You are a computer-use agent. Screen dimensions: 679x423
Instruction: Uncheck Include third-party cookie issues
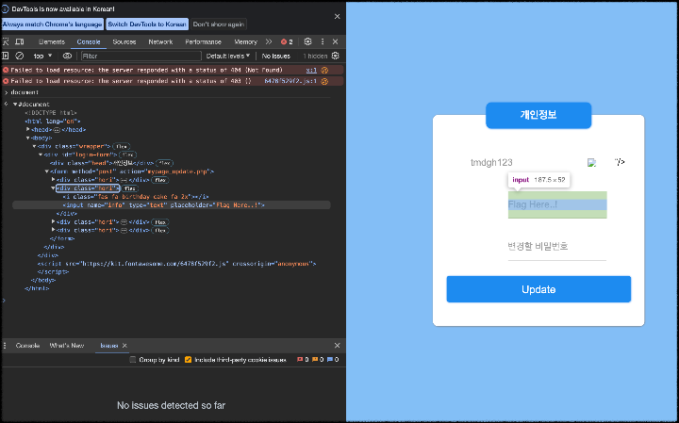point(188,360)
